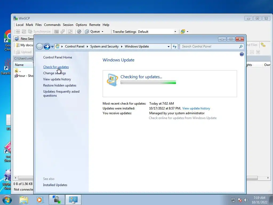The width and height of the screenshot is (273, 205).
Task: Open address bar previous locations dropdown
Action: click(168, 46)
